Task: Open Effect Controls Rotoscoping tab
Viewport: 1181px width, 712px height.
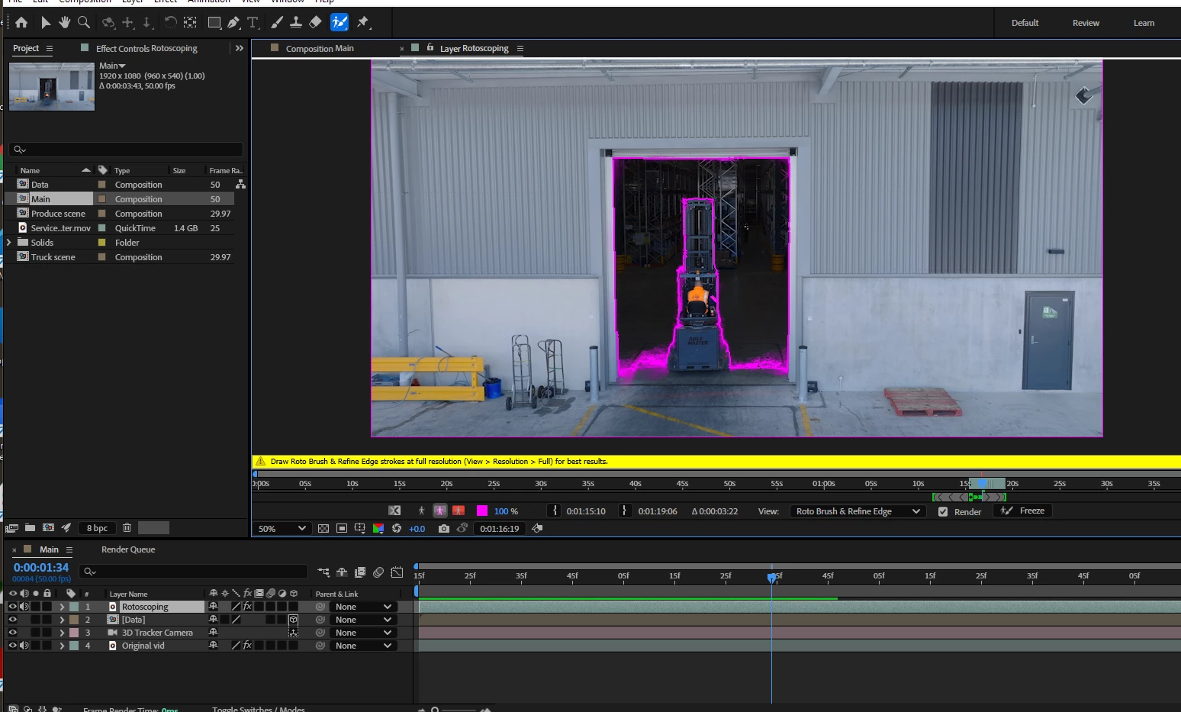Action: click(146, 48)
